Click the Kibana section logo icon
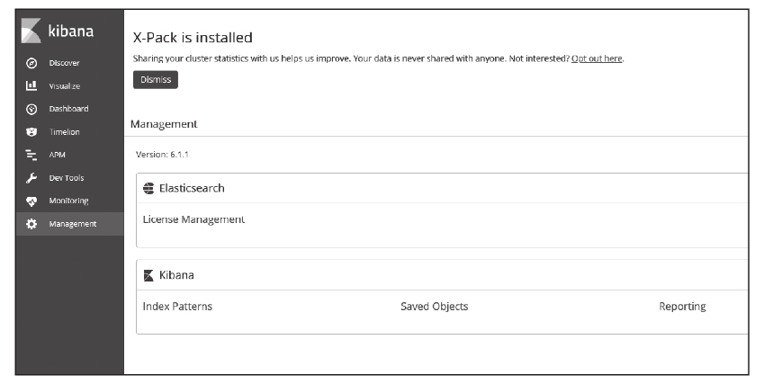 (149, 275)
